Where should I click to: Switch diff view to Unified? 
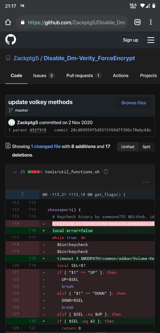[128, 147]
